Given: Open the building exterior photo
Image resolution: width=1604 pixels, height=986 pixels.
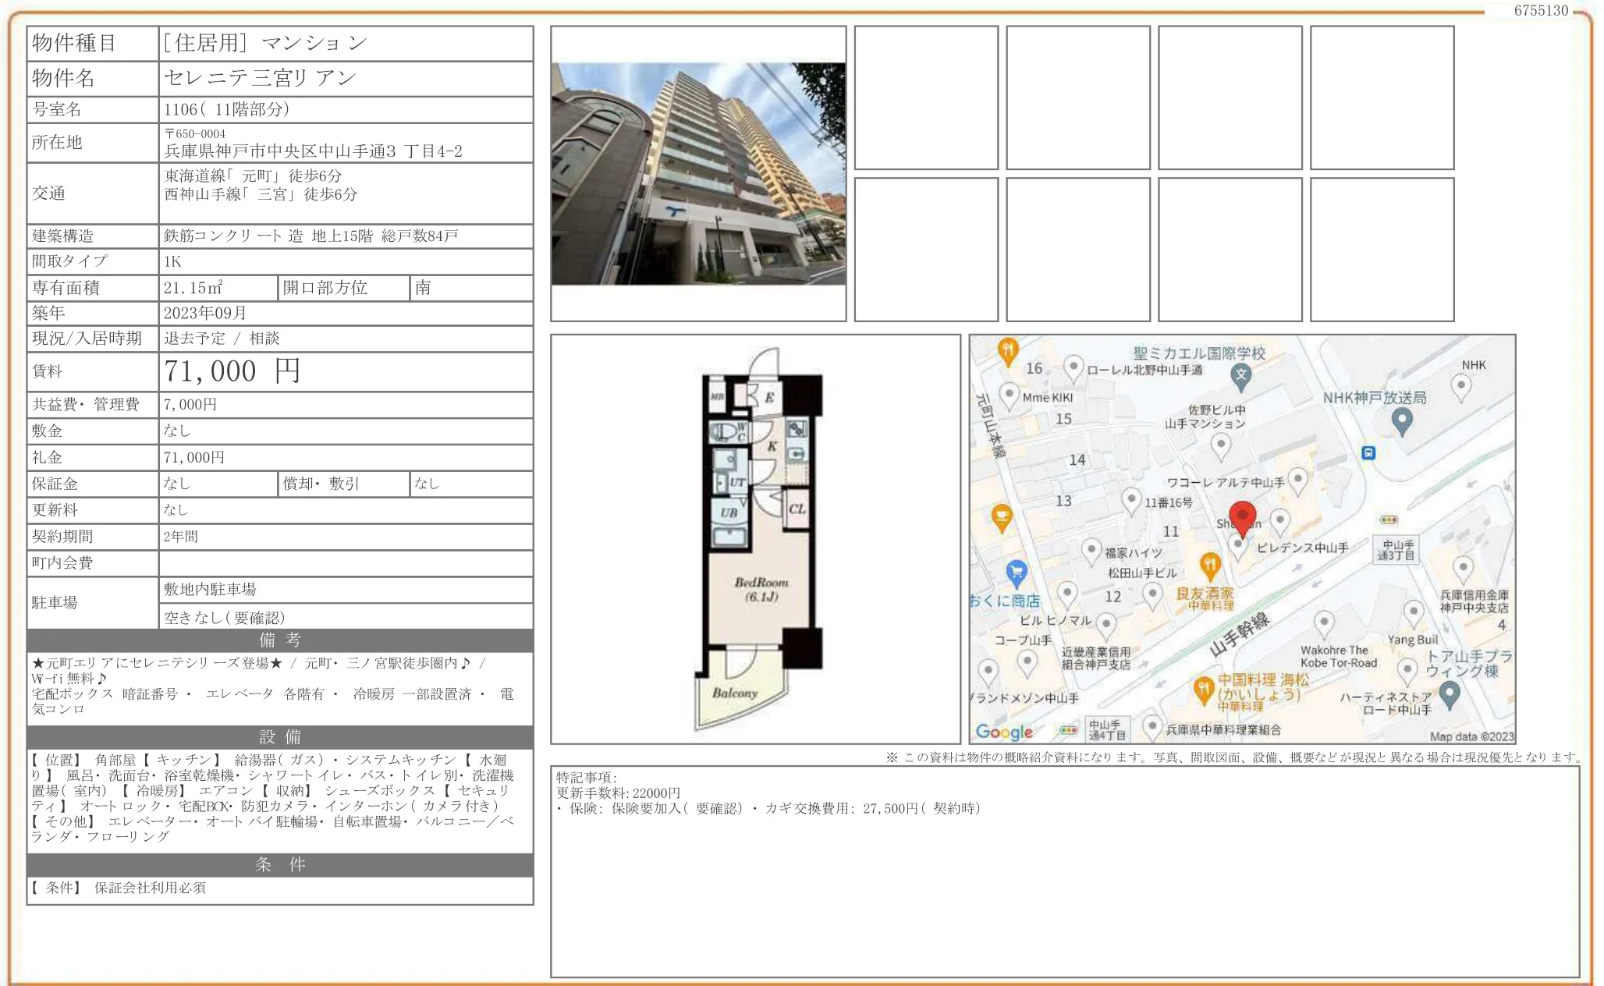Looking at the screenshot, I should click(698, 174).
